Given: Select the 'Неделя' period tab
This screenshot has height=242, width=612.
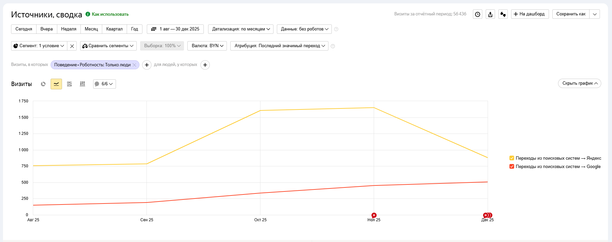Looking at the screenshot, I should coord(69,29).
